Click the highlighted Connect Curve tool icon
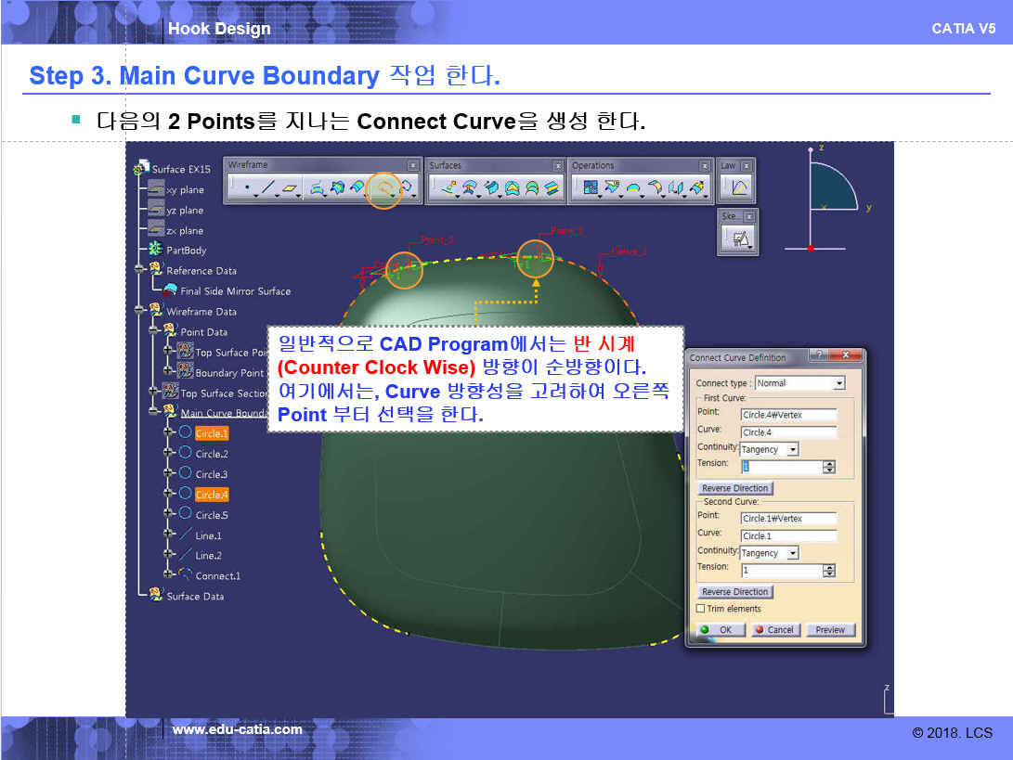 tap(383, 188)
